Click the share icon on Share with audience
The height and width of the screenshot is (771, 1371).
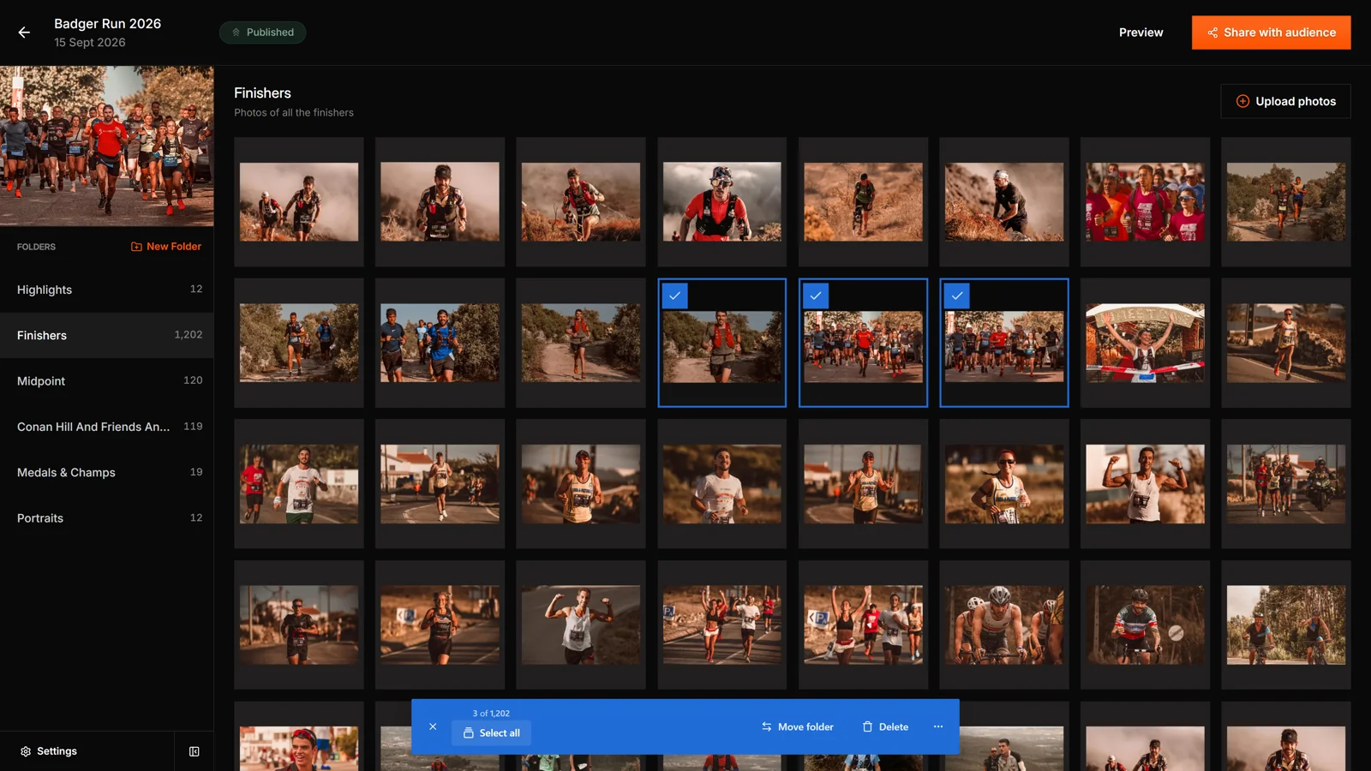click(1212, 33)
